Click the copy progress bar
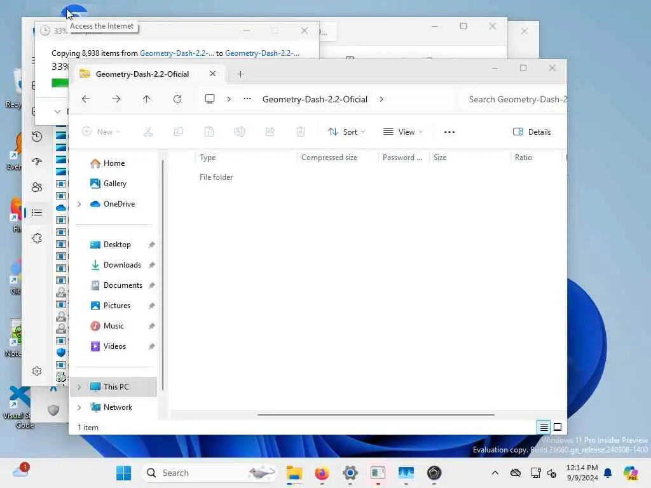 click(60, 83)
